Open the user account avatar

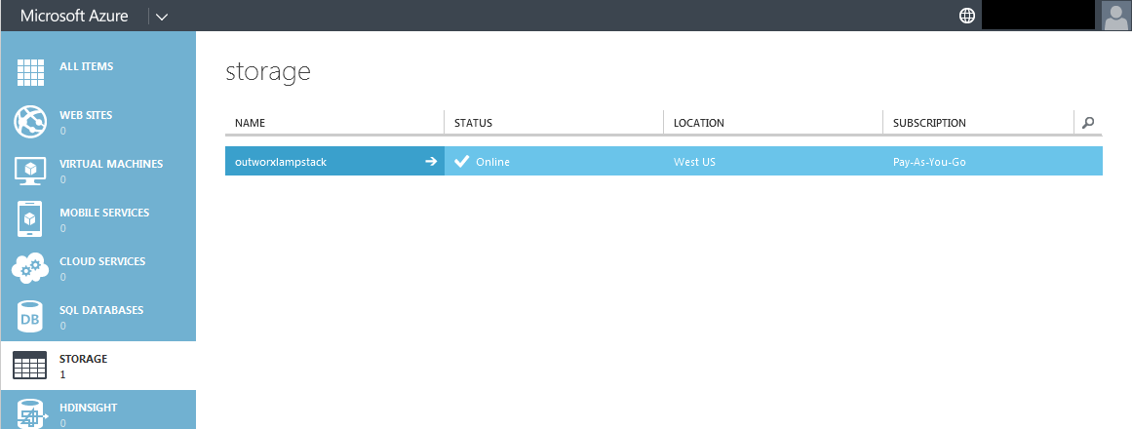point(1115,16)
